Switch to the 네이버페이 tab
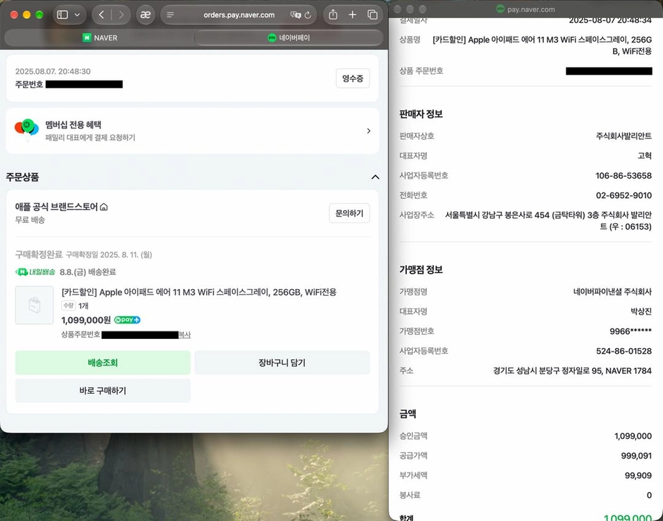 pyautogui.click(x=289, y=38)
